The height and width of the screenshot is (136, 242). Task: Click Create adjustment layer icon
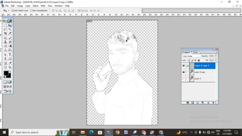[203, 102]
